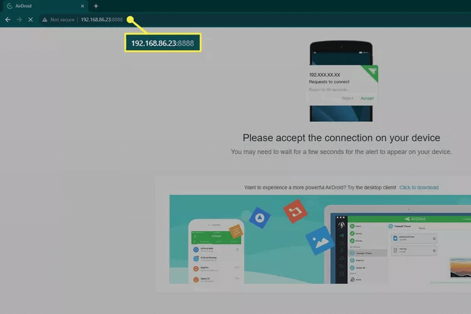
Task: Click the red floating music note icon
Action: click(x=295, y=212)
